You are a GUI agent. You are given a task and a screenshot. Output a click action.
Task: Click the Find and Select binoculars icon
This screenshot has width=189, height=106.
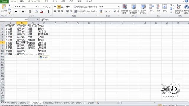point(186,6)
